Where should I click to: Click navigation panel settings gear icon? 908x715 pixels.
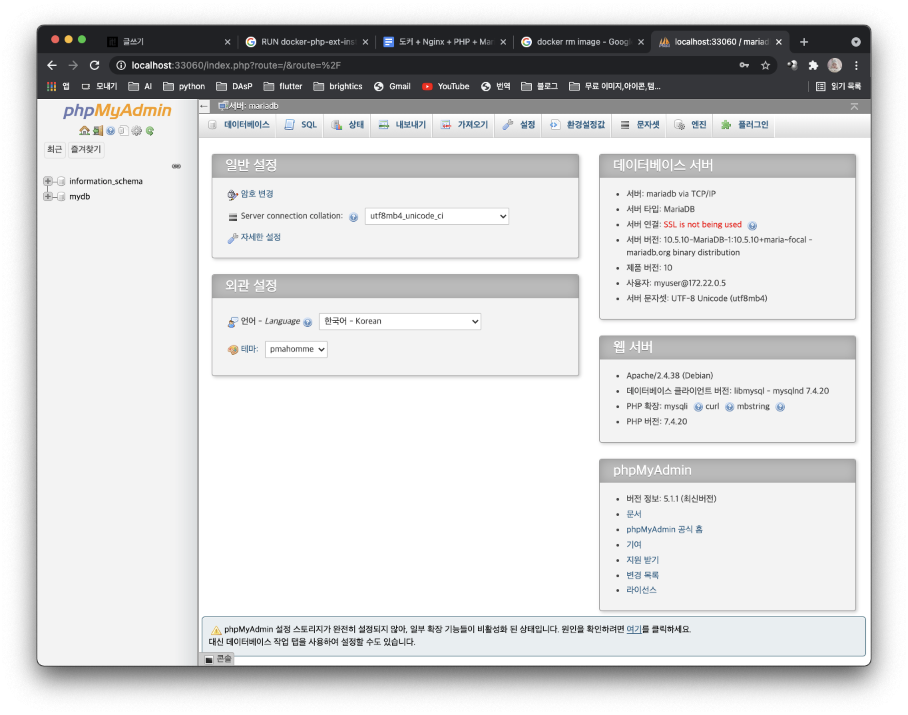pos(136,130)
